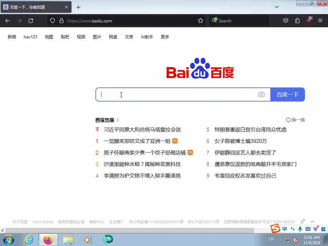Toggle Sogou 中 Chinese/English mode
This screenshot has height=246, width=328.
tap(285, 229)
